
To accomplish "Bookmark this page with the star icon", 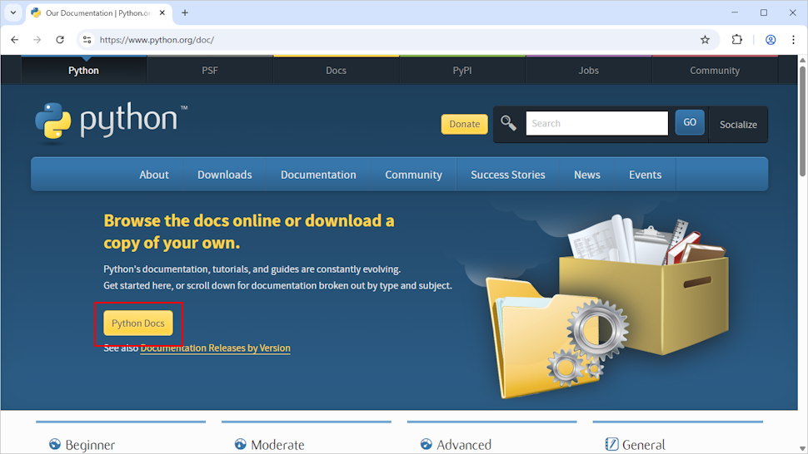I will tap(705, 40).
